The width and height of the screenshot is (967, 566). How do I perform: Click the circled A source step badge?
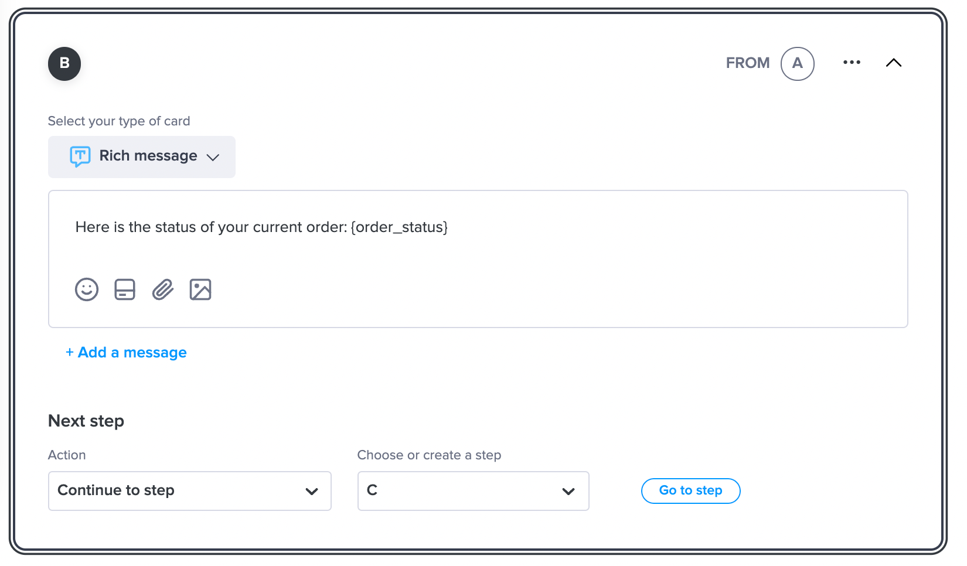797,64
